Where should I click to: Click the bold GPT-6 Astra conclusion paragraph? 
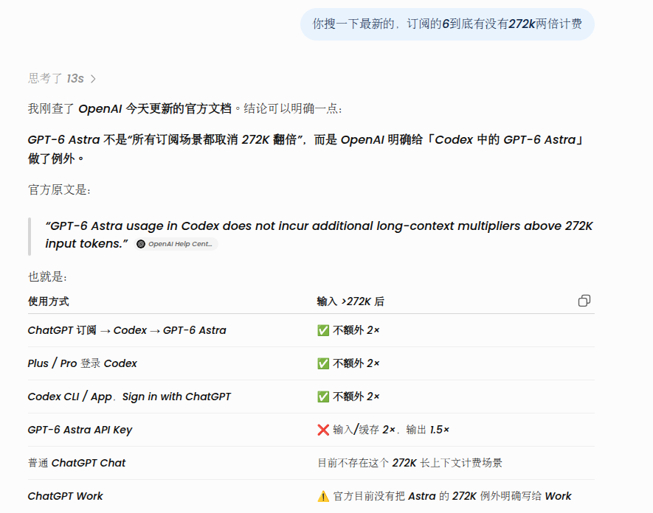point(305,149)
